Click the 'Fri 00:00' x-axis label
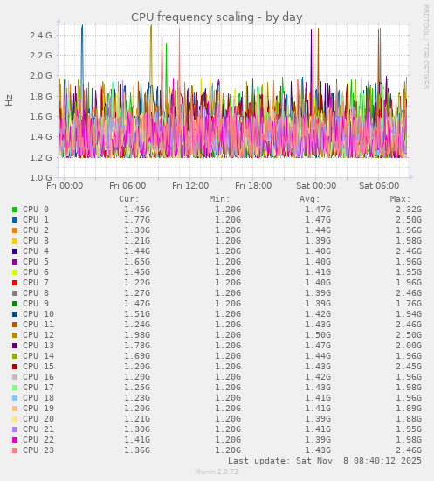The width and height of the screenshot is (434, 481). coord(65,186)
